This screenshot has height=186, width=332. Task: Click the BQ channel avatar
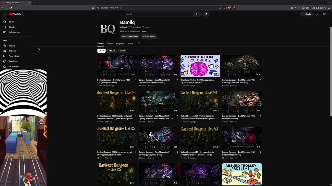(x=108, y=29)
